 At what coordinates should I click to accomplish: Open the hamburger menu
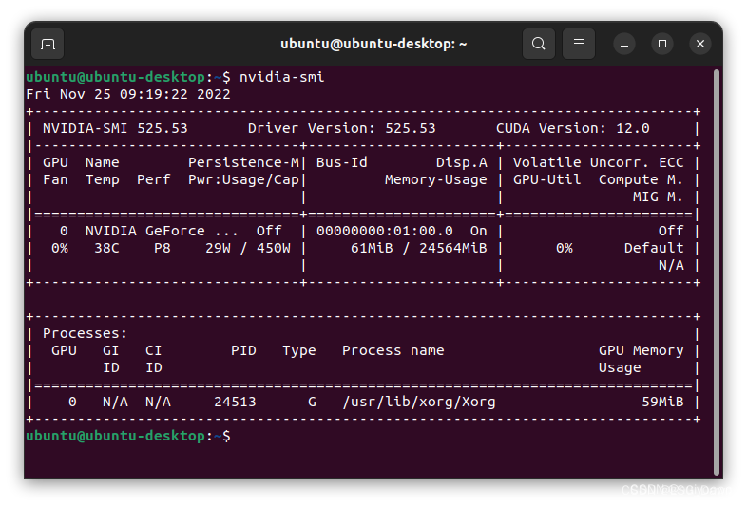pos(579,44)
